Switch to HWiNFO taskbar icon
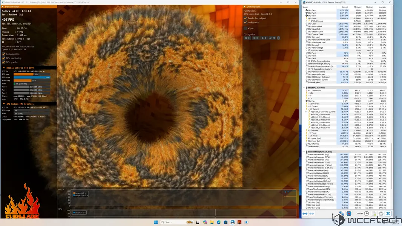The height and width of the screenshot is (226, 402). 233,222
